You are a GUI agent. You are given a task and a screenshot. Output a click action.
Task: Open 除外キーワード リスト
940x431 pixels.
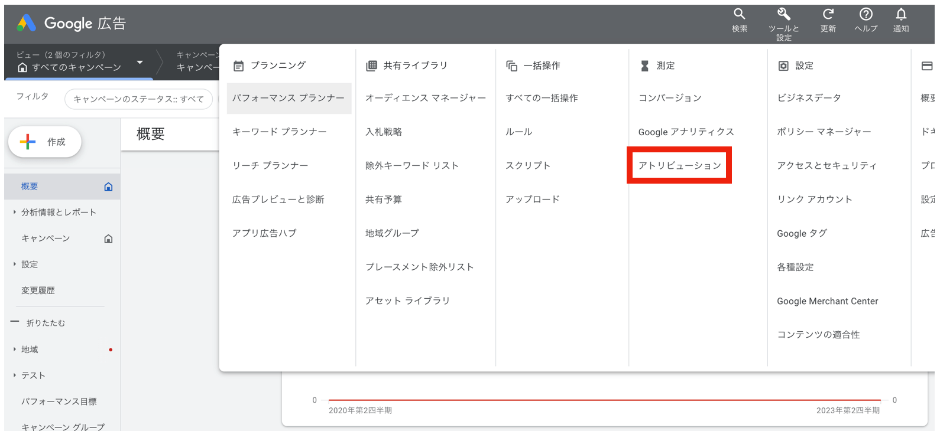point(412,165)
